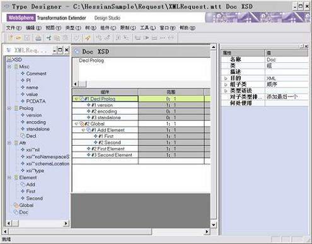Click the yellow analyze tool toolbar icon
The height and width of the screenshot is (244, 312).
click(88, 38)
